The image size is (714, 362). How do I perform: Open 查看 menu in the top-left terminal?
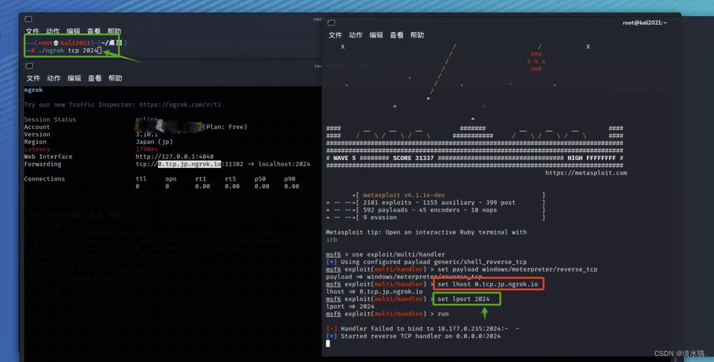tap(94, 31)
